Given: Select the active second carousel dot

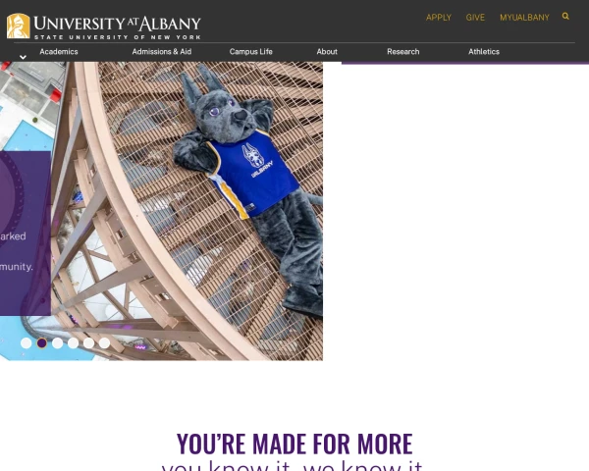Looking at the screenshot, I should pyautogui.click(x=41, y=342).
